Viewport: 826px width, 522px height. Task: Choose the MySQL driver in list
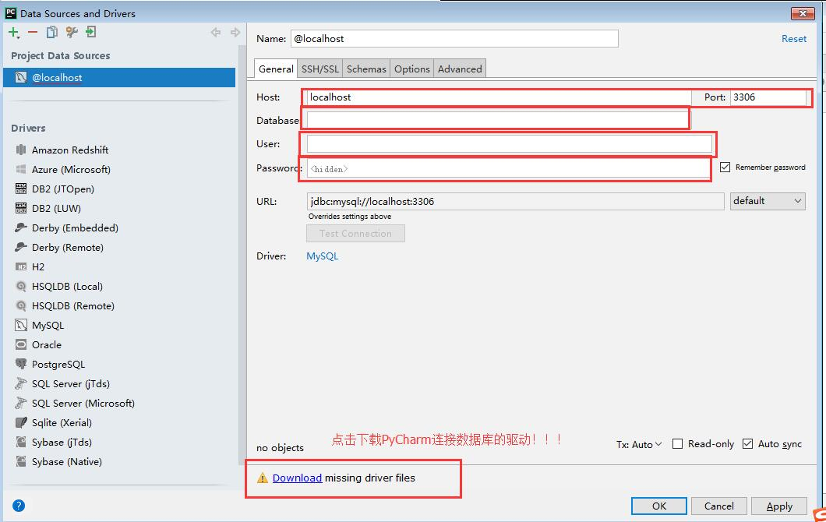click(48, 326)
